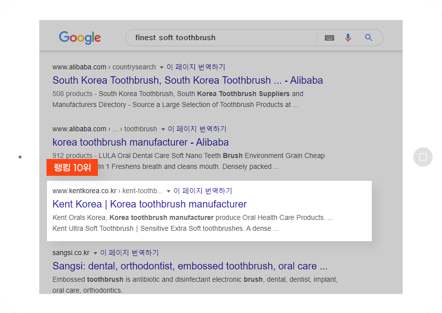Viewport: 442px width, 313px height.
Task: Click the 'sangsi.co.kr' URL text
Action: coord(71,253)
